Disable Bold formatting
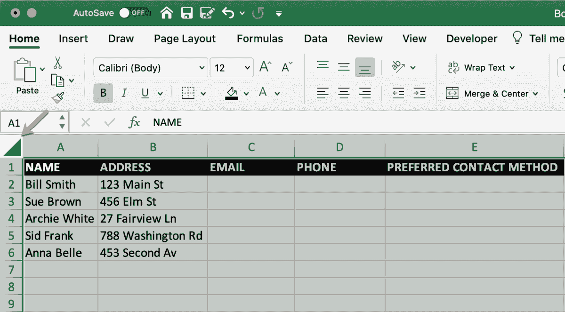 [x=103, y=93]
